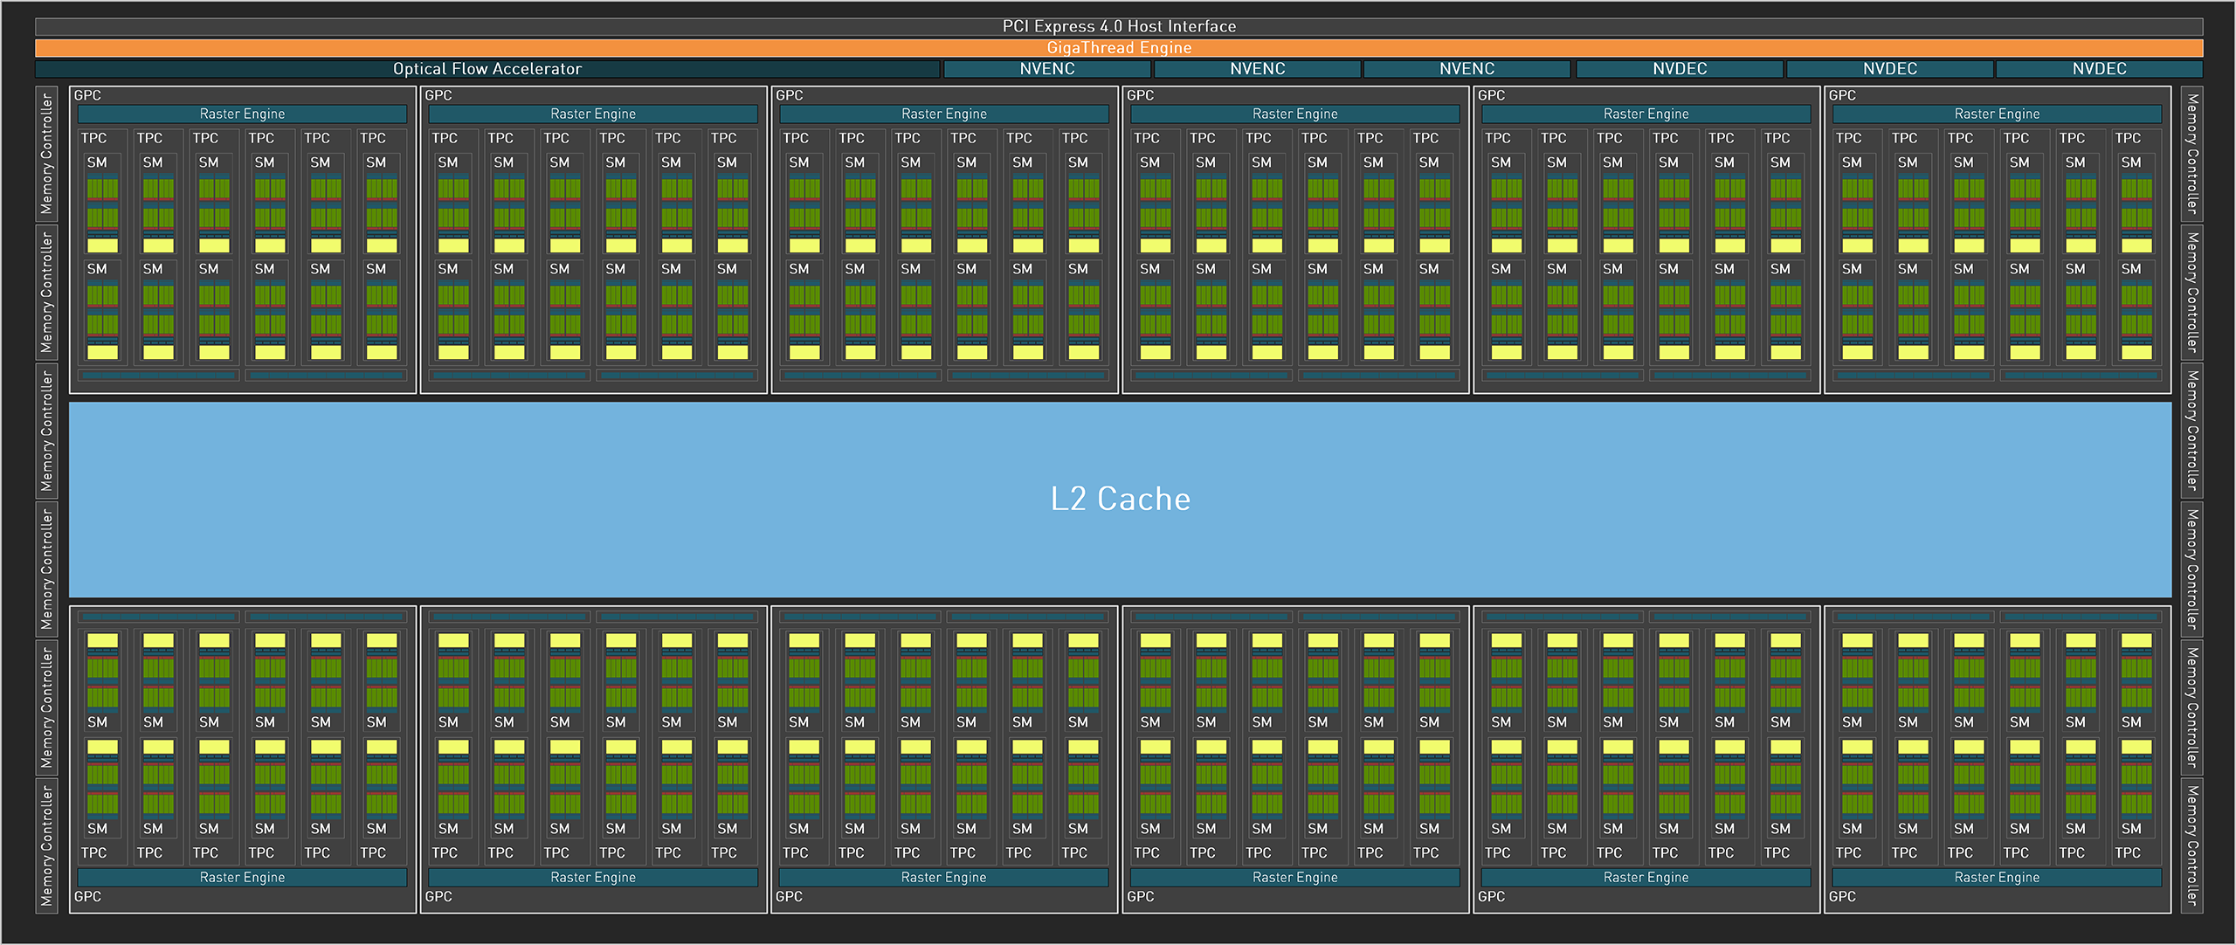Click the topmost left Memory Controller label
2236x945 pixels.
click(x=46, y=154)
